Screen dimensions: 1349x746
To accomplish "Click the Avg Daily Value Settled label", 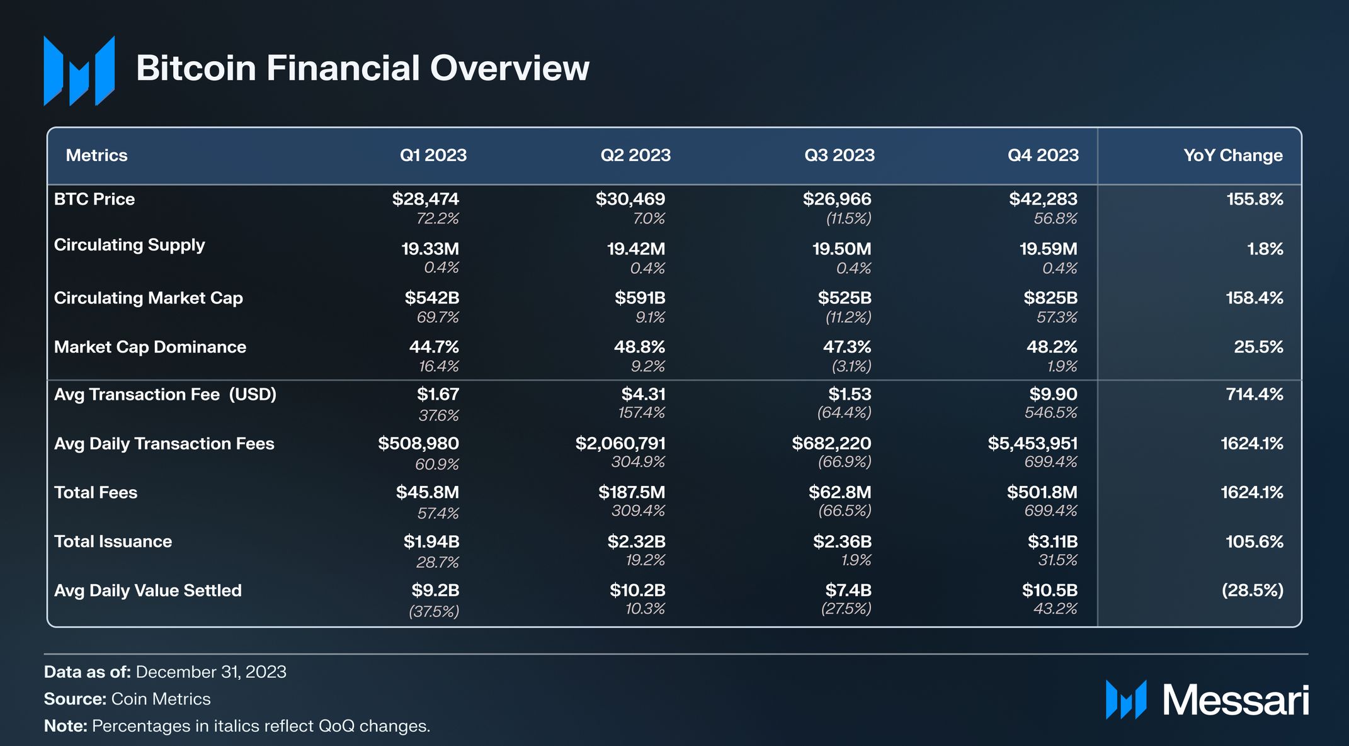I will point(147,591).
